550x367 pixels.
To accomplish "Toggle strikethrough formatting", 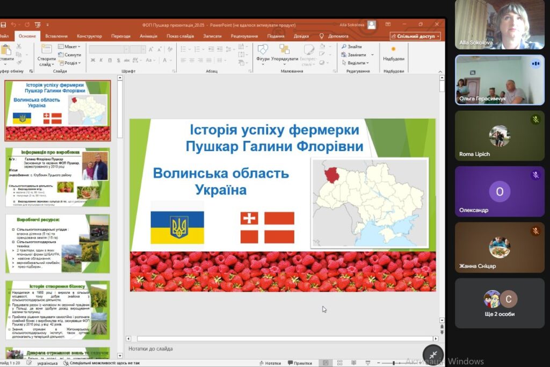I will [x=127, y=60].
